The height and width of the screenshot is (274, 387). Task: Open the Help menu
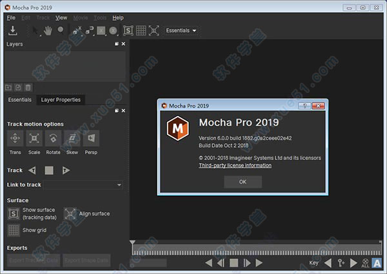click(x=118, y=18)
